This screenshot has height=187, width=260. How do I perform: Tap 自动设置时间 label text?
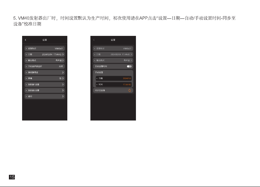(x=101, y=67)
